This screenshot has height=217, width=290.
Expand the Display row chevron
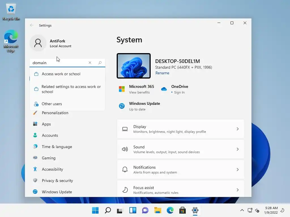(238, 129)
